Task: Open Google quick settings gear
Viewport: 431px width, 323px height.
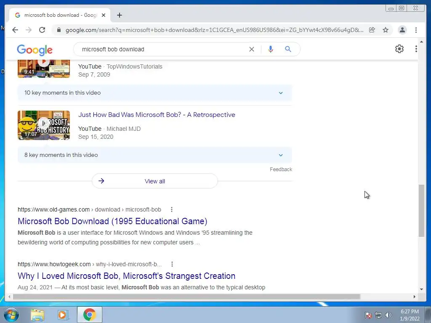Action: [x=399, y=49]
